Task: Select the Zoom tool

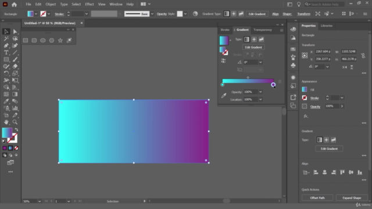Action: 15,122
